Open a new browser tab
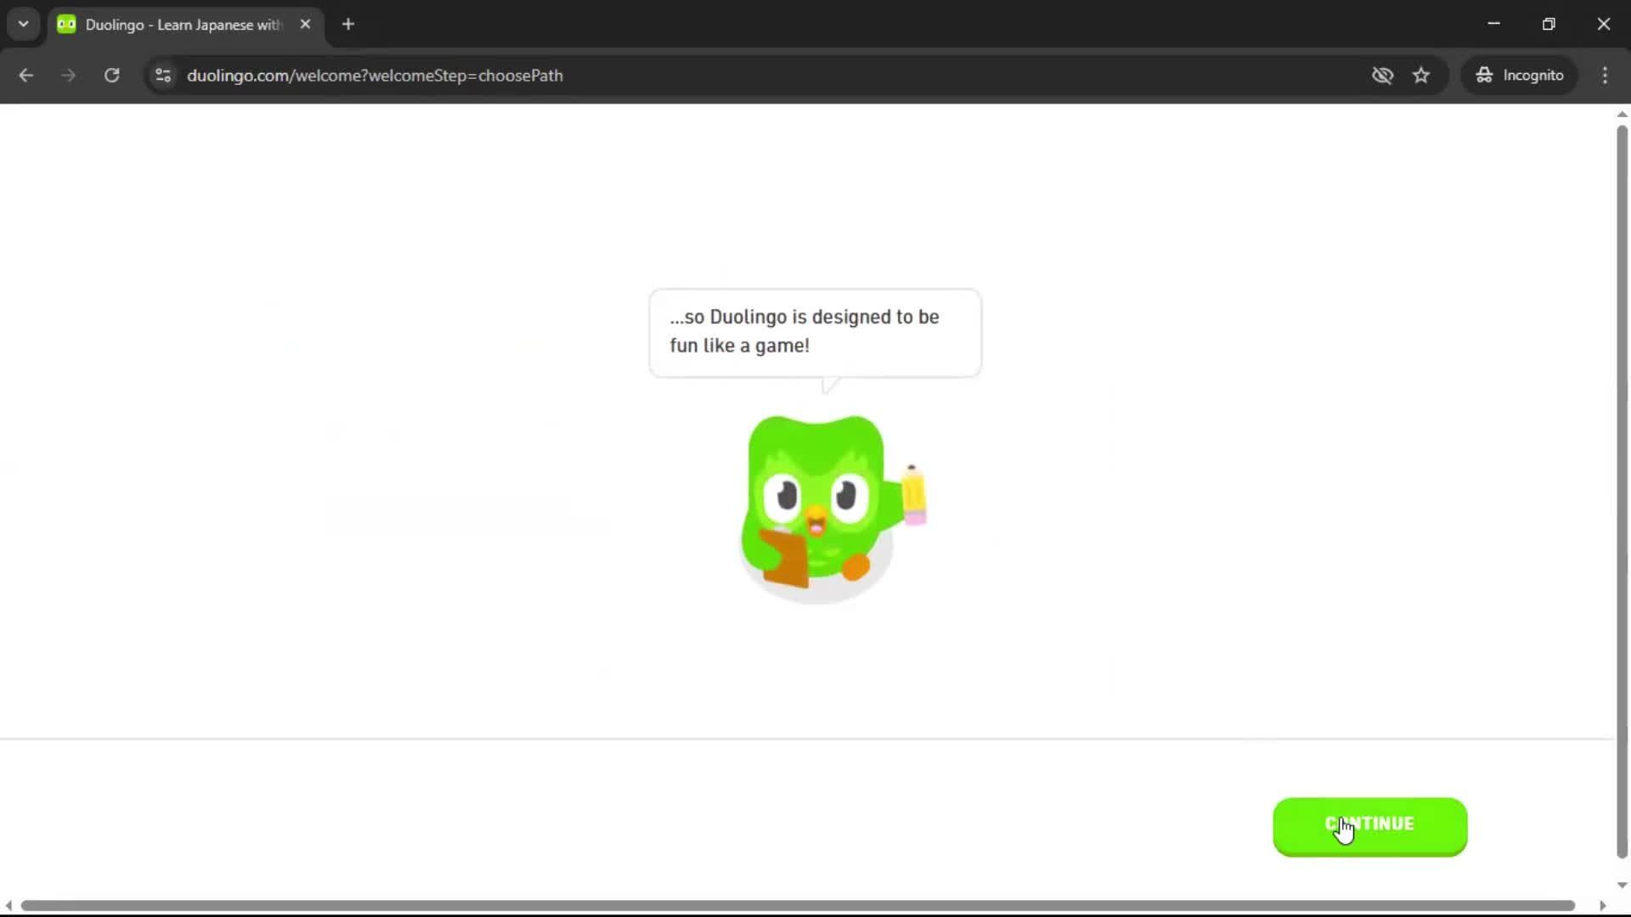Screen dimensions: 1631x917 (348, 24)
